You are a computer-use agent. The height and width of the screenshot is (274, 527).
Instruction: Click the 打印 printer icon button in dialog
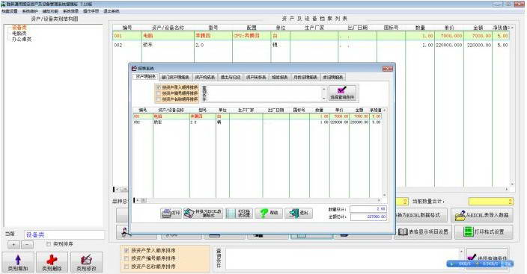coord(171,213)
